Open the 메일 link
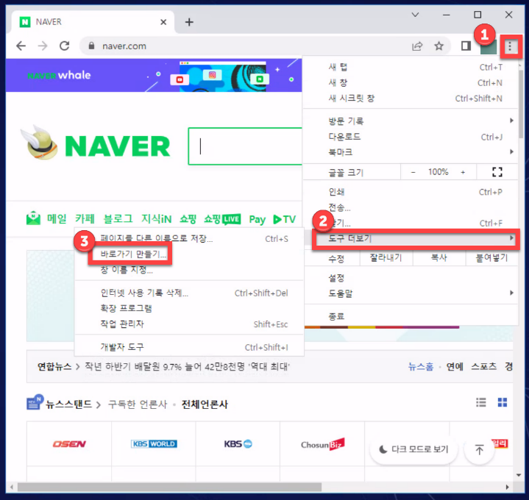This screenshot has width=529, height=500. pos(57,219)
